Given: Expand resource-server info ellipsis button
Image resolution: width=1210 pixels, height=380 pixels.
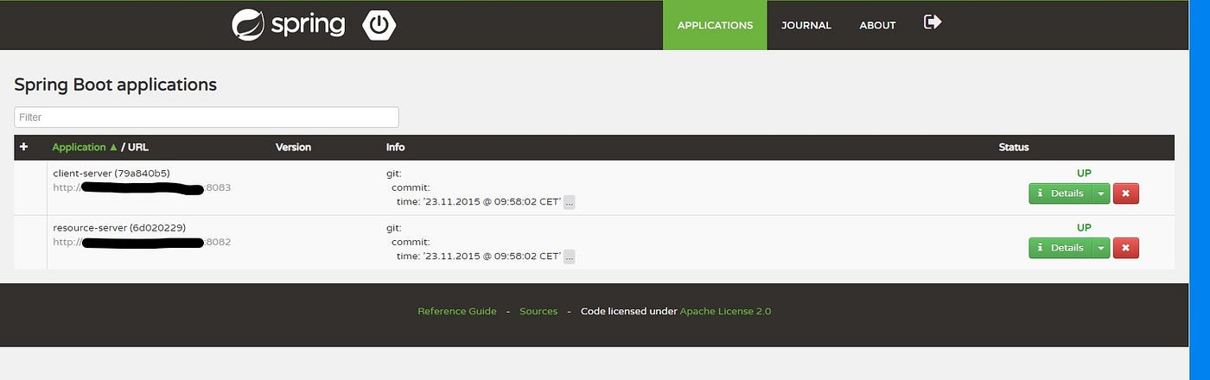Looking at the screenshot, I should [x=569, y=256].
